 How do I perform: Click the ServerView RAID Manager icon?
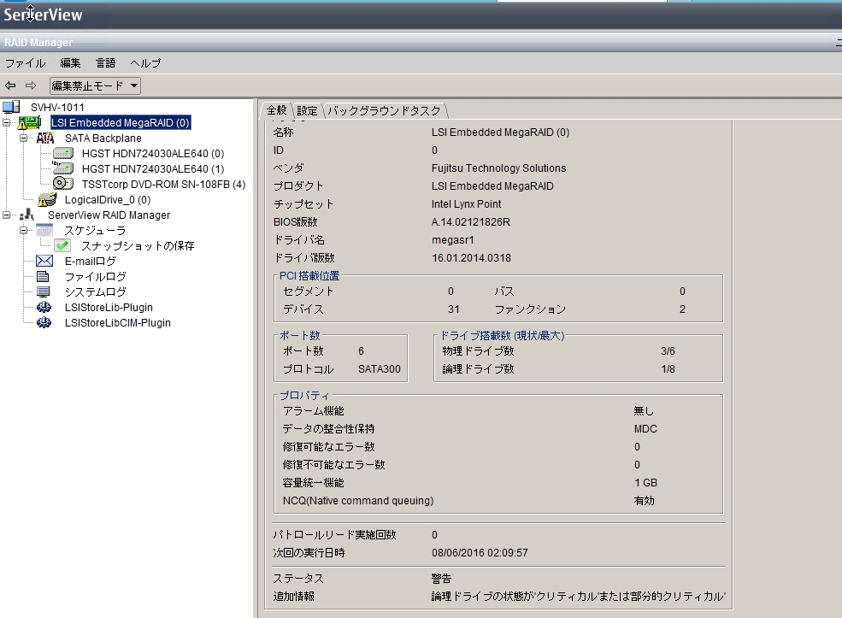pos(26,215)
